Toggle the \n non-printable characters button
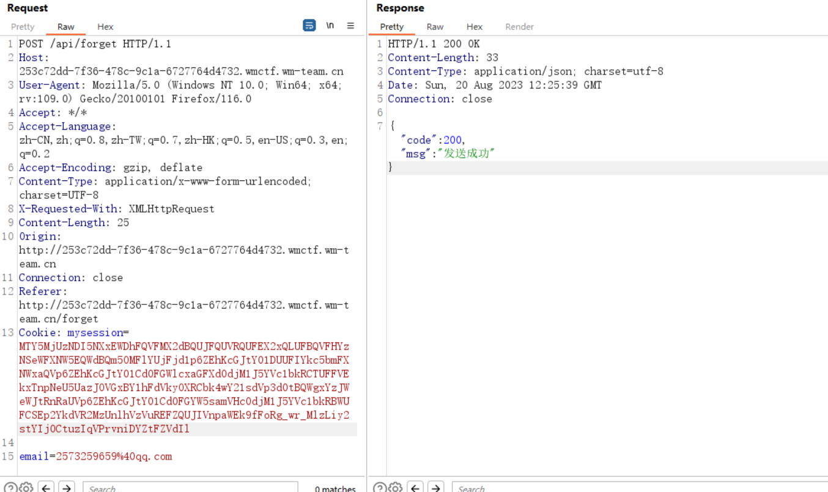 tap(330, 26)
